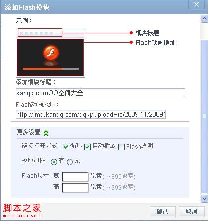Click scrollbar down arrow
208x221 pixels.
point(204,198)
